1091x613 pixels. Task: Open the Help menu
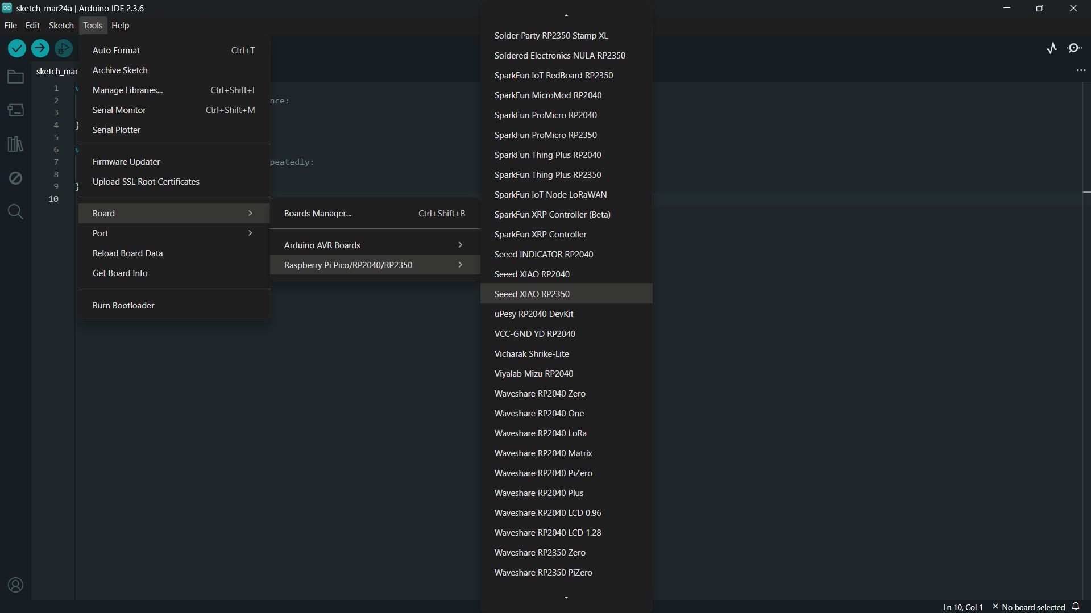pos(120,26)
